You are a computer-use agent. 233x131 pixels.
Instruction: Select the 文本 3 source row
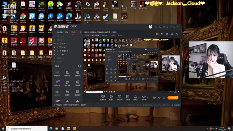67,47
